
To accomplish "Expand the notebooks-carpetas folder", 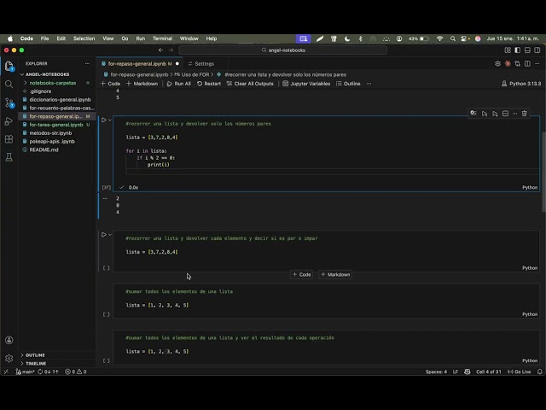I will [52, 83].
